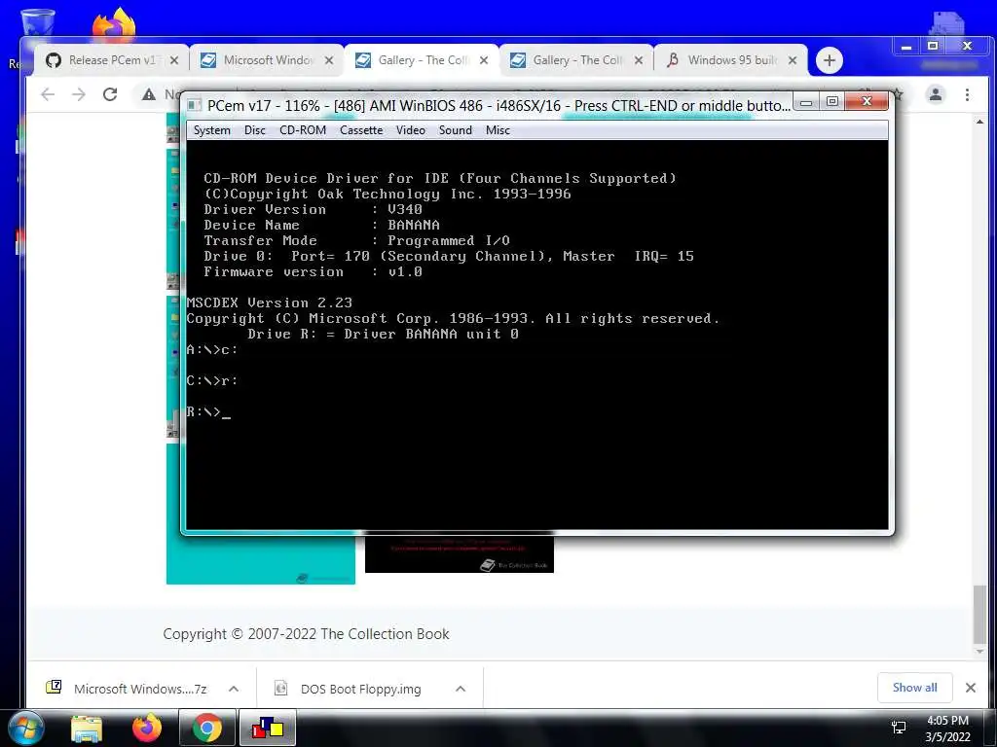Image resolution: width=997 pixels, height=747 pixels.
Task: Launch Firefox from the taskbar
Action: (147, 729)
